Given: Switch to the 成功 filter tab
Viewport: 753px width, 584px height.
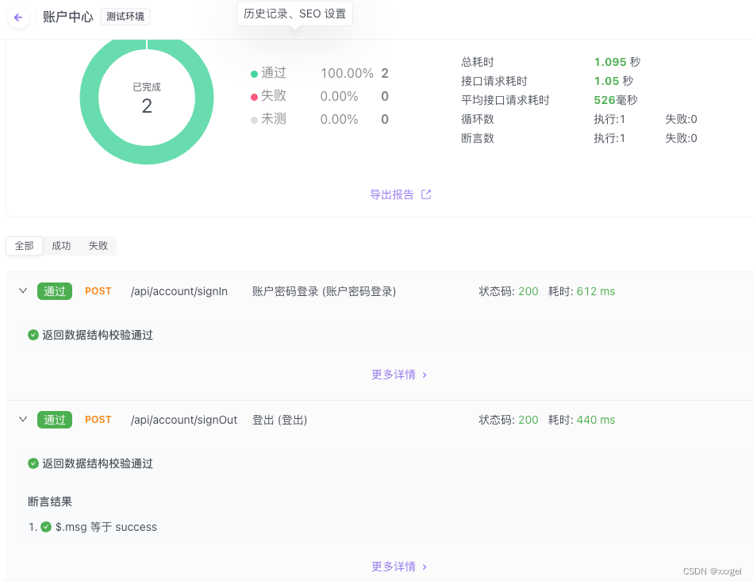Looking at the screenshot, I should coord(61,246).
